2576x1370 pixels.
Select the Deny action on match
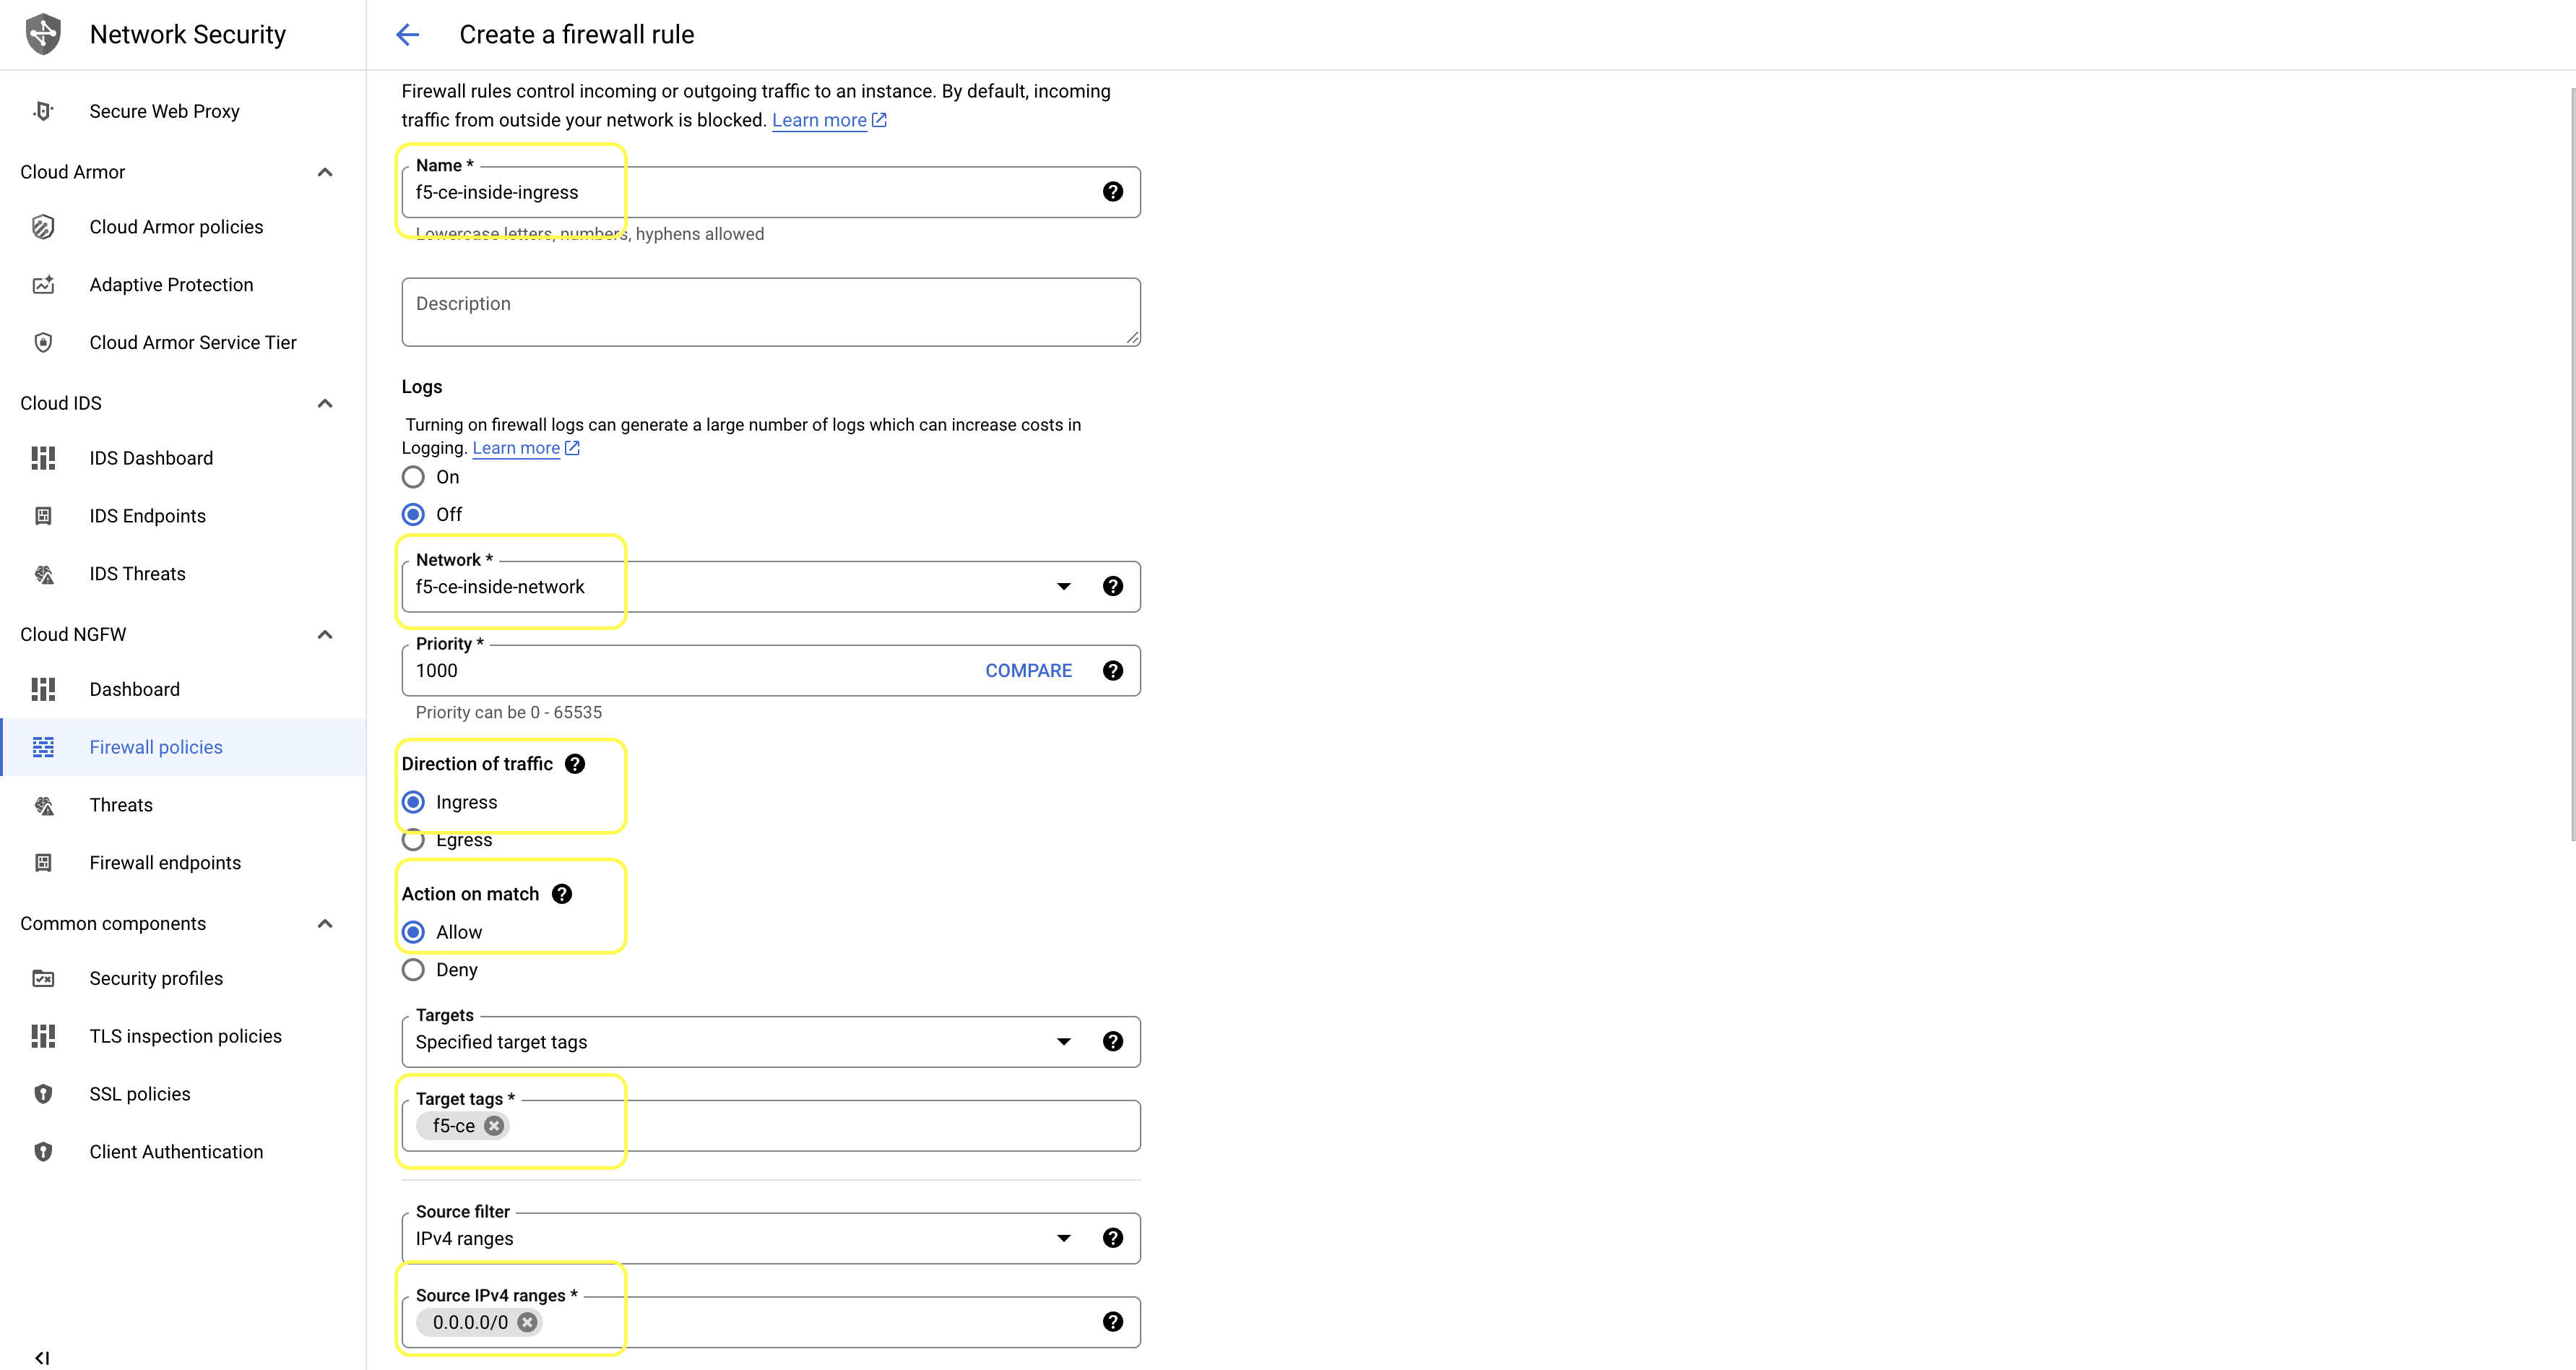[x=413, y=970]
